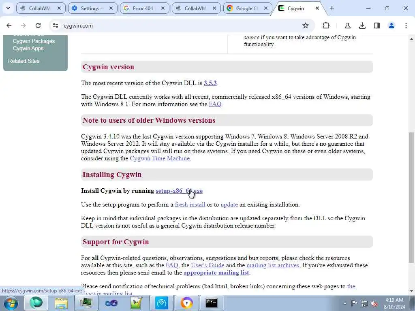Switch to the second CollabVM tab
This screenshot has height=311, width=415.
pyautogui.click(x=196, y=8)
